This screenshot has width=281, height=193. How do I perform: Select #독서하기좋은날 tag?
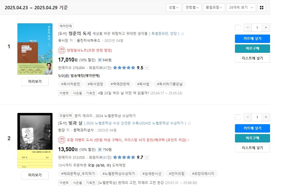click(x=170, y=84)
